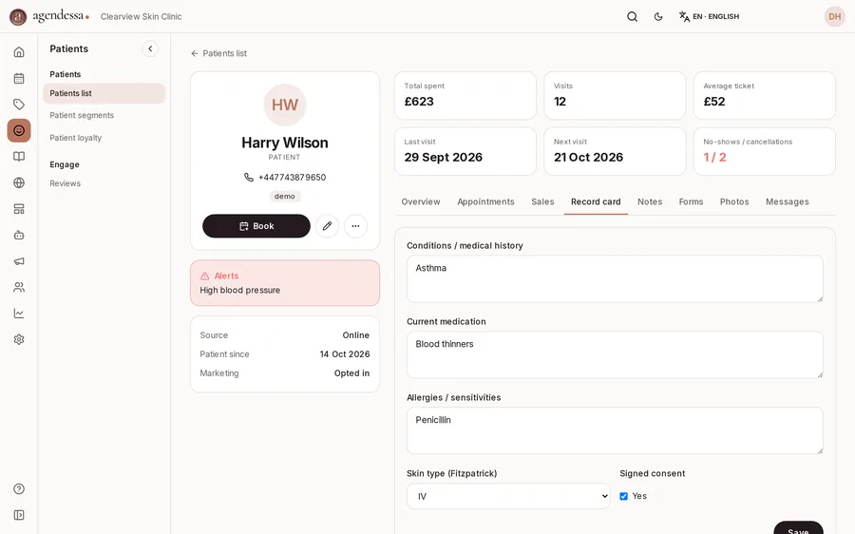Click the phone number +447743879650
This screenshot has width=855, height=534.
click(293, 178)
